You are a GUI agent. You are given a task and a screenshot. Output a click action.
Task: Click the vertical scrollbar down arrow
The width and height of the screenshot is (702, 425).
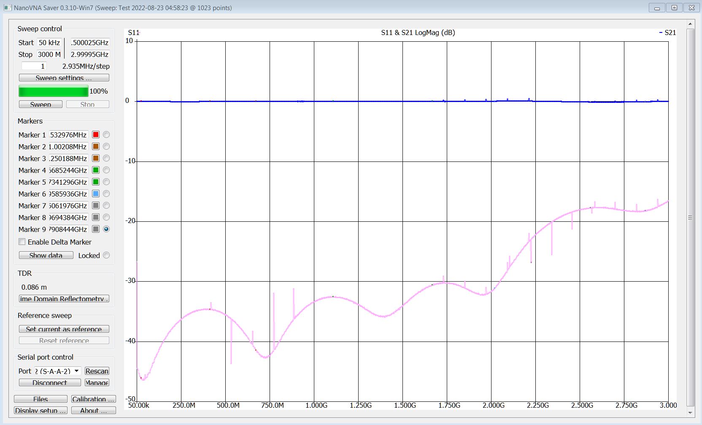pos(690,413)
